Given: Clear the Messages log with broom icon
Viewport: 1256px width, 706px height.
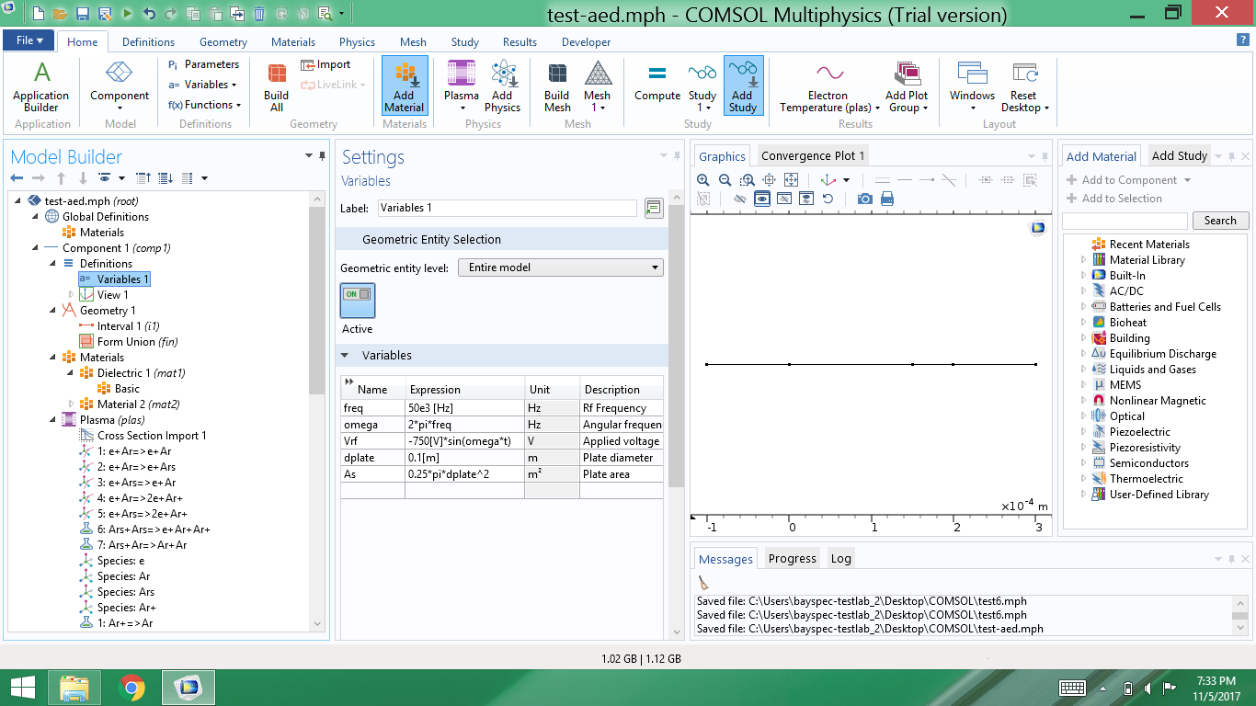Looking at the screenshot, I should coord(703,583).
